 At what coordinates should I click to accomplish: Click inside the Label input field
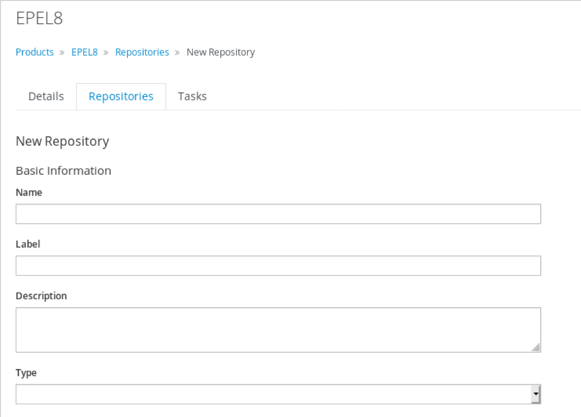[x=278, y=265]
